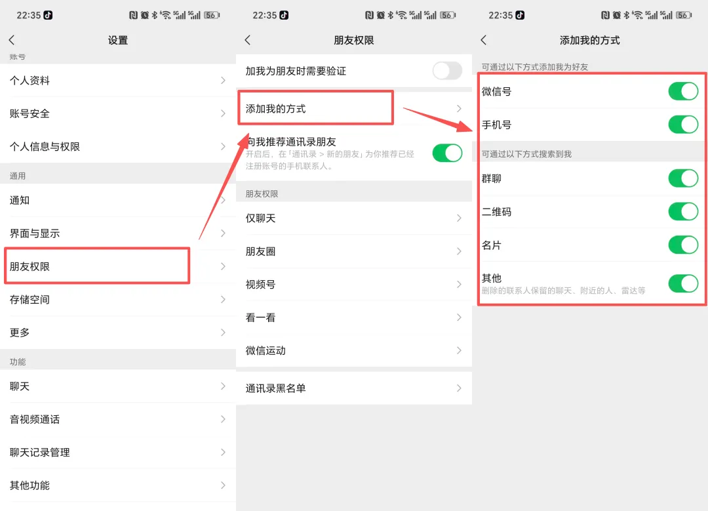
Task: Tap TikTok status icon on 添加我的方式 screen
Action: click(520, 15)
